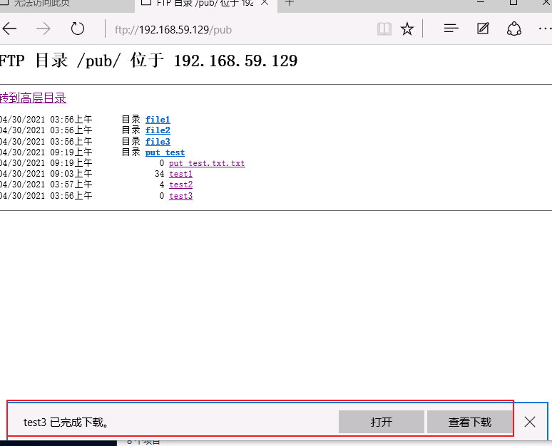The image size is (552, 446).
Task: Dismiss the download notification bar
Action: (529, 422)
